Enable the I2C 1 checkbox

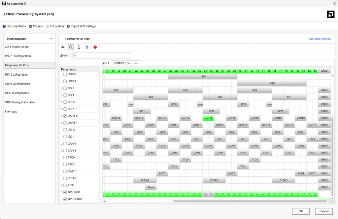click(65, 137)
